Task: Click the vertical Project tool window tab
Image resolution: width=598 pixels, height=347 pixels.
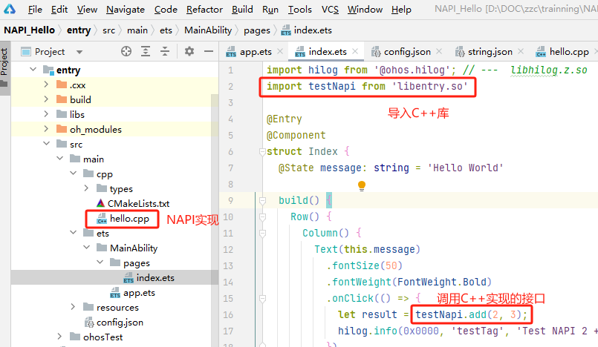Action: (4, 67)
